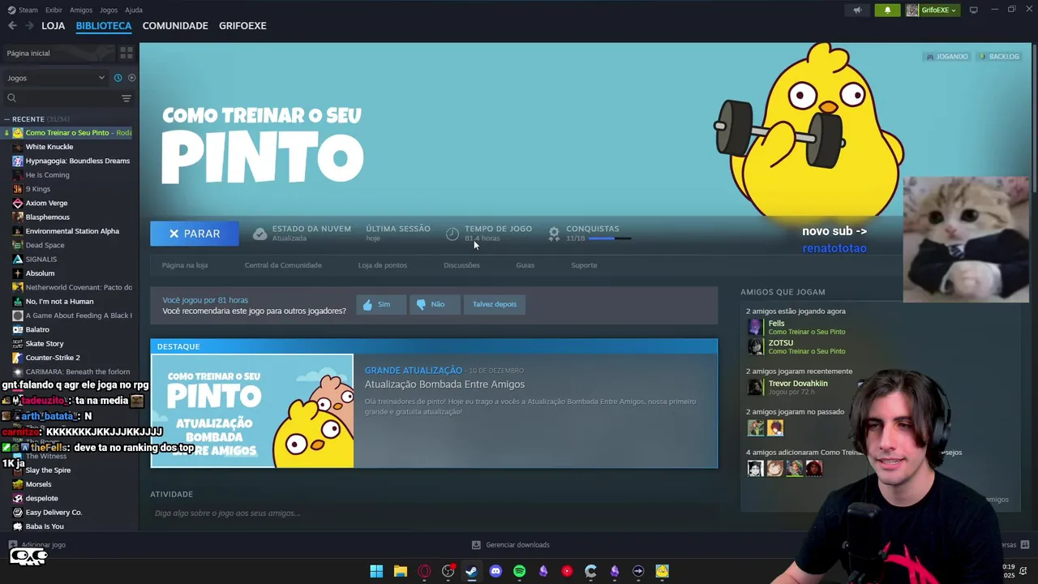
Task: Open Windows Start menu
Action: [x=376, y=571]
